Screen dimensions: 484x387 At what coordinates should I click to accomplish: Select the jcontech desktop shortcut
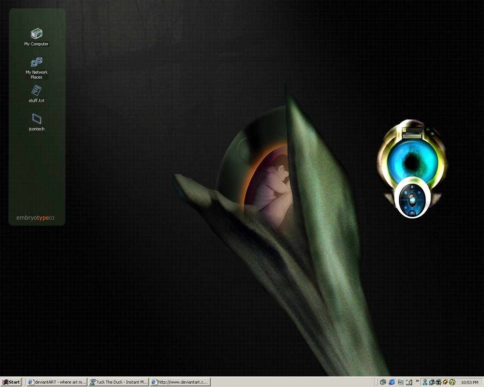point(36,122)
